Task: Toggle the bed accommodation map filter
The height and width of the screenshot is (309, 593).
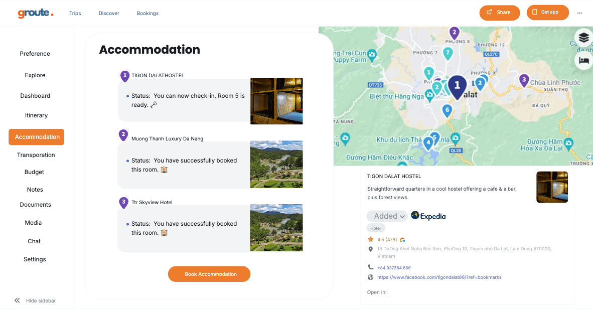Action: [583, 61]
